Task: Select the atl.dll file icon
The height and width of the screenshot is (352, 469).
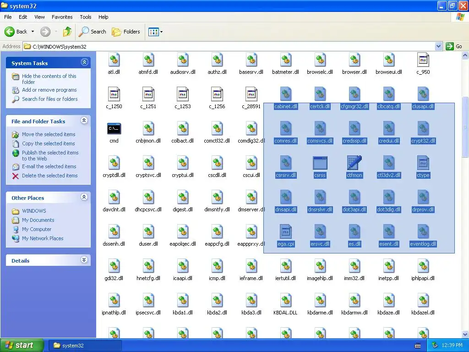Action: tap(114, 60)
